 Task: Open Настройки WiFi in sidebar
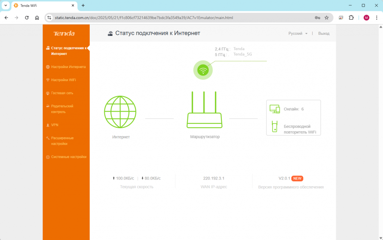click(x=64, y=80)
